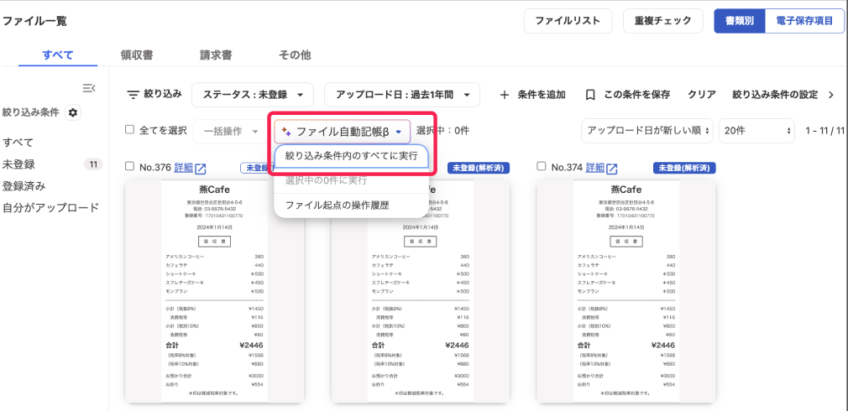Switch to the 請求書 tab
848x411 pixels.
point(216,55)
